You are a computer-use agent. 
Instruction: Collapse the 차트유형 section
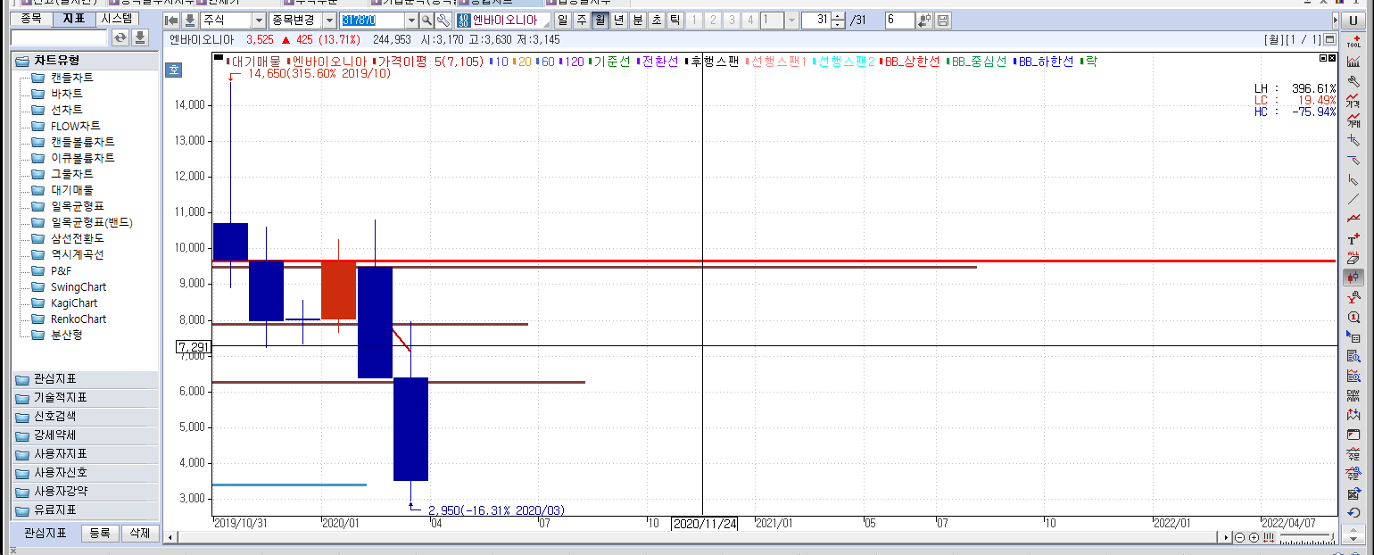[87, 60]
